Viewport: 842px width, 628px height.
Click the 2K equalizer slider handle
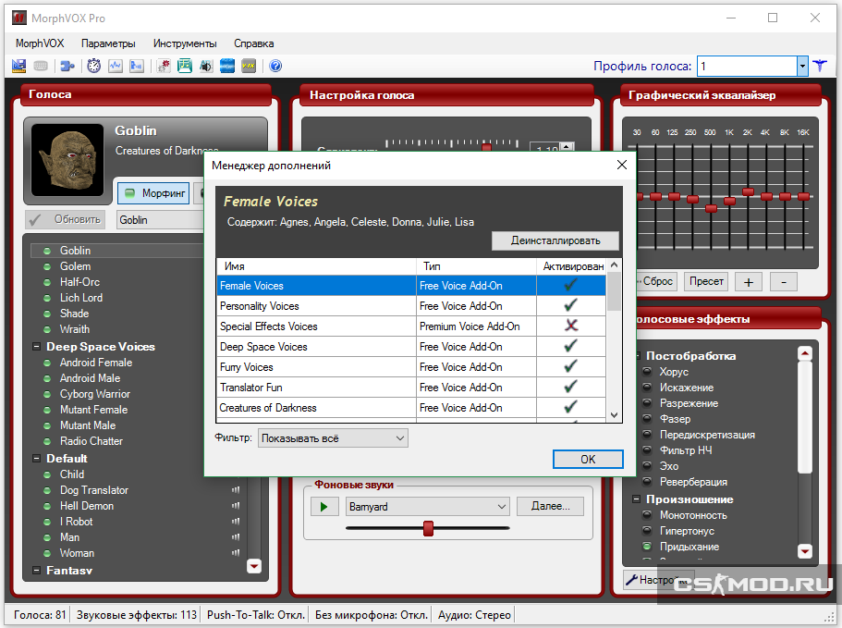tap(748, 191)
